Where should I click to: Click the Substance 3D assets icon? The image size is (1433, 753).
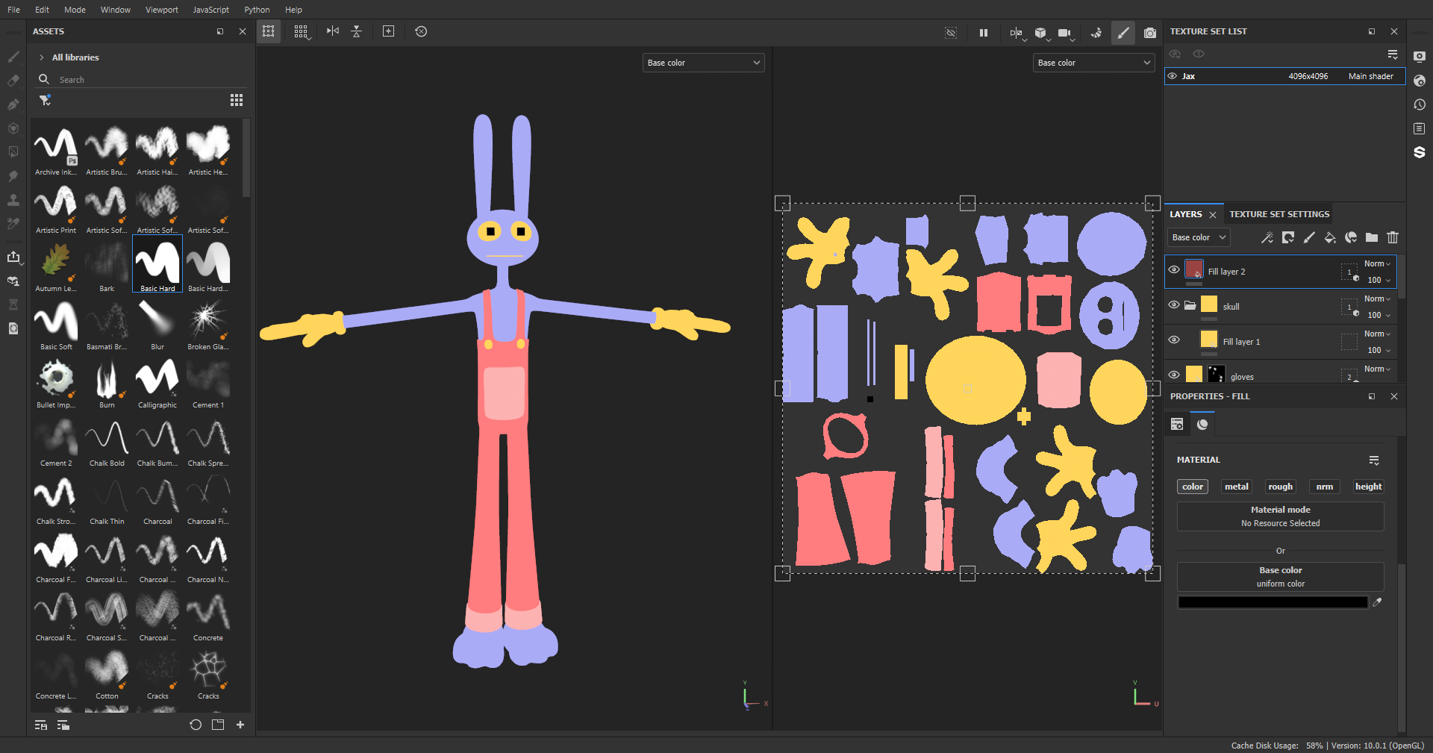coord(1420,152)
